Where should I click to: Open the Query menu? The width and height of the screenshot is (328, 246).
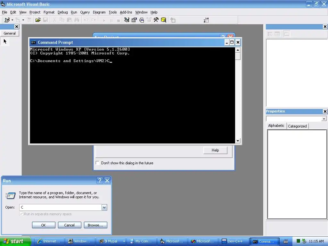[x=85, y=12]
